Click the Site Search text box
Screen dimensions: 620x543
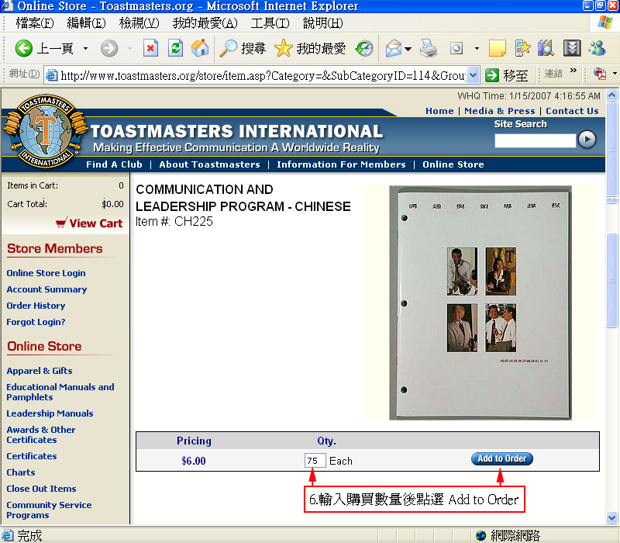[x=535, y=140]
